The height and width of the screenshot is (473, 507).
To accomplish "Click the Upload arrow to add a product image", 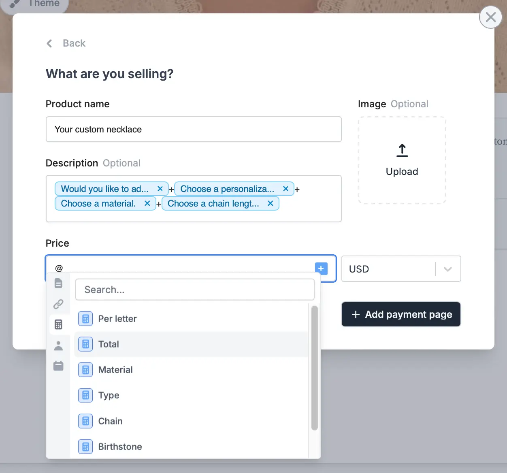I will click(402, 150).
